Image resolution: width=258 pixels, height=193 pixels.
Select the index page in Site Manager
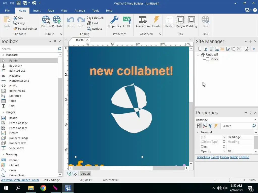pos(214,59)
